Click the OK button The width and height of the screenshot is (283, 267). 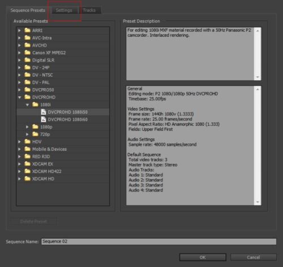coord(203,257)
